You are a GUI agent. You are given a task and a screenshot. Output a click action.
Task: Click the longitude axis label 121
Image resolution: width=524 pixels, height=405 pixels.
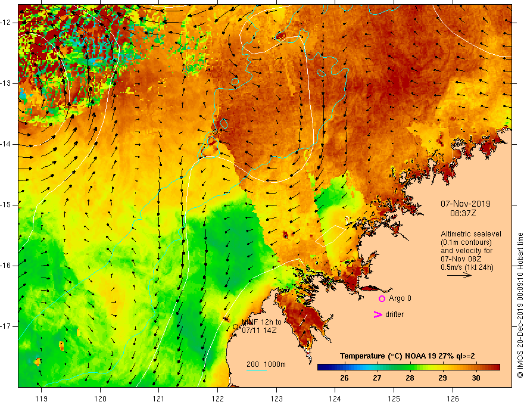(x=159, y=398)
